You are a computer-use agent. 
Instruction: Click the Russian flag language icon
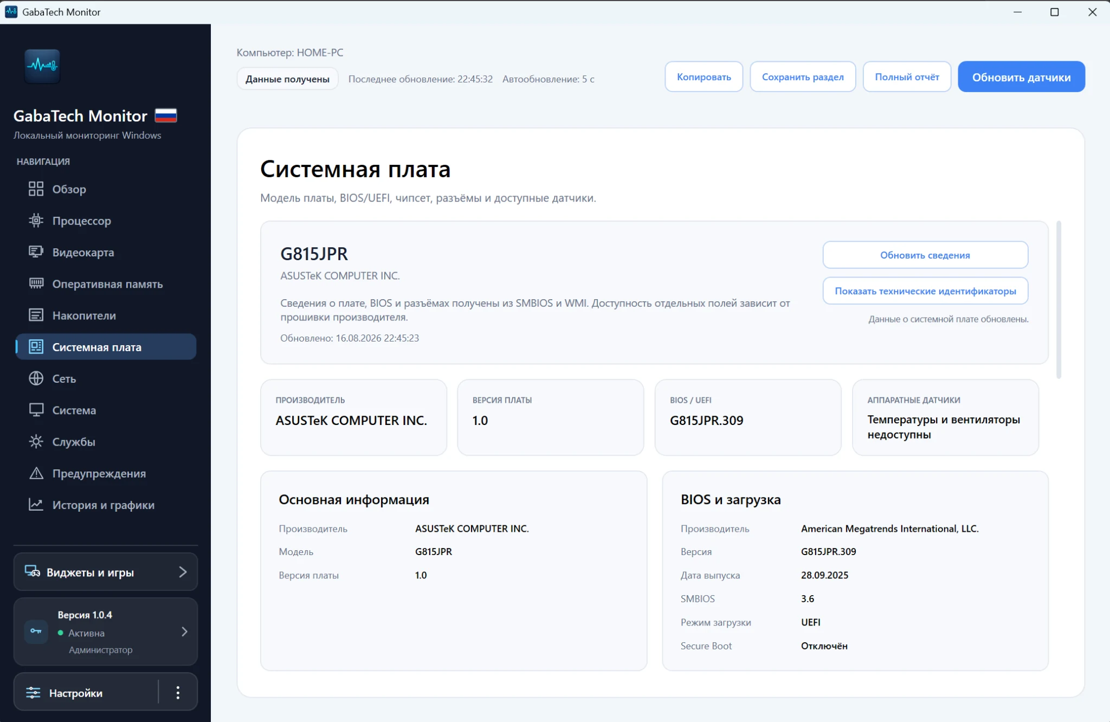point(166,115)
